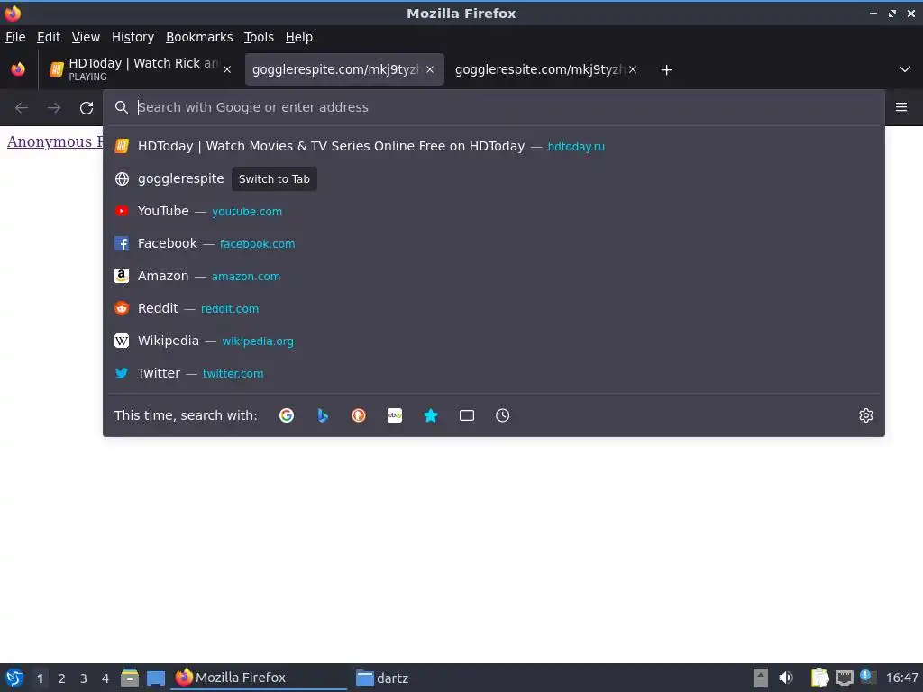Open the Tools menu
This screenshot has width=923, height=692.
click(259, 37)
